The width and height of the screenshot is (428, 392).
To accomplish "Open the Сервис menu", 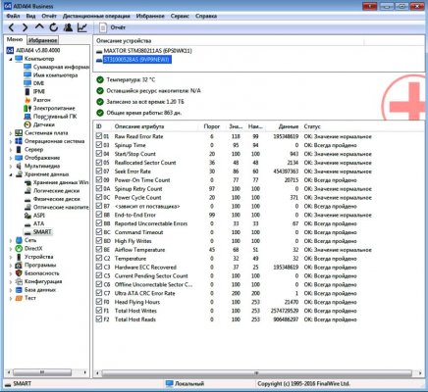I will click(180, 16).
